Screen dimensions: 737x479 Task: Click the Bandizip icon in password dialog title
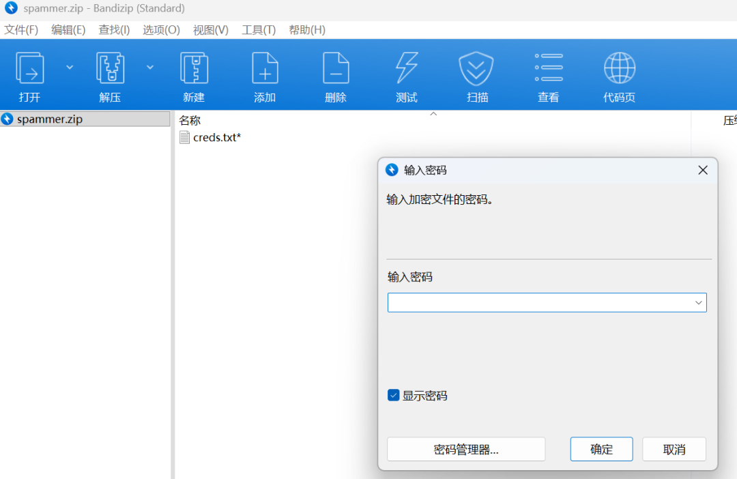tap(392, 170)
